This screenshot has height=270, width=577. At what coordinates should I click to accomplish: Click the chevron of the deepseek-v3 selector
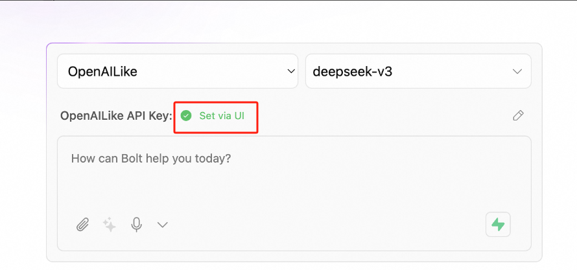pos(517,71)
